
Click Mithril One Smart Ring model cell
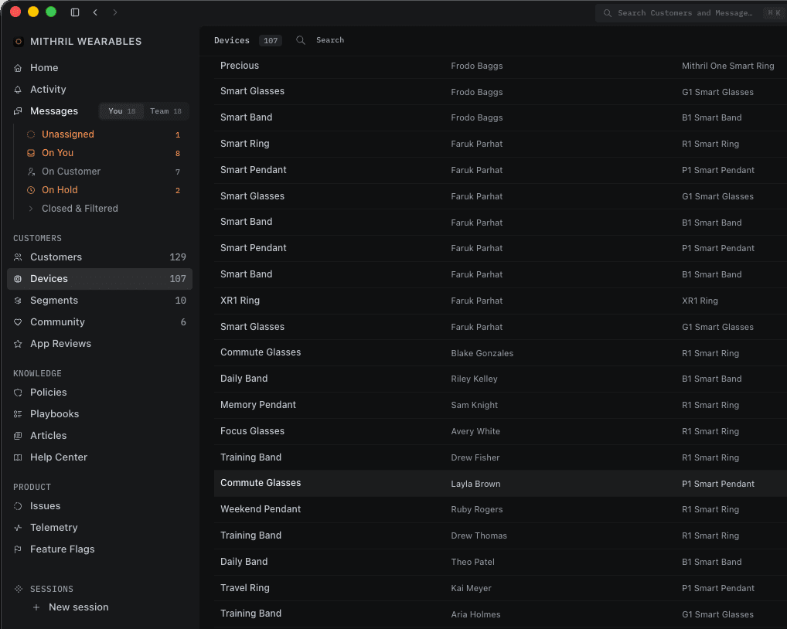[727, 66]
